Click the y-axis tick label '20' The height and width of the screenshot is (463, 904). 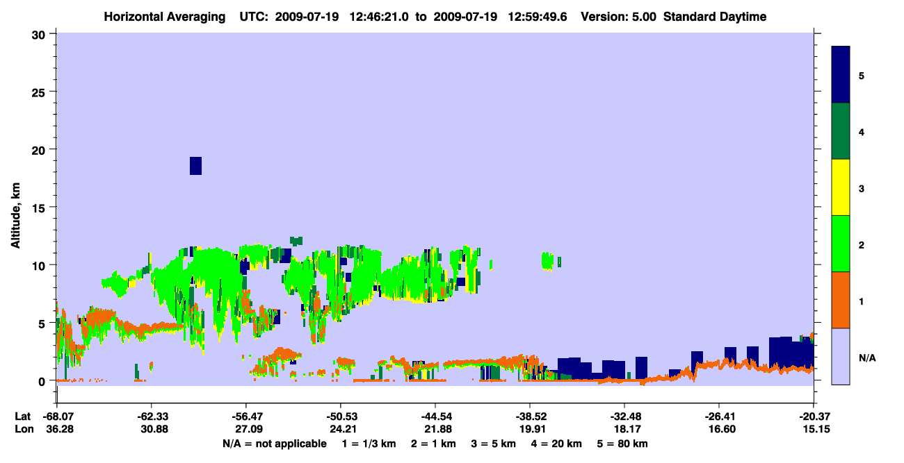[x=40, y=149]
